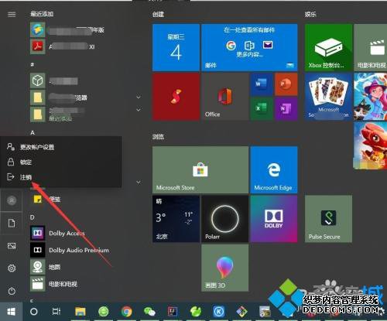The height and width of the screenshot is (321, 387).
Task: Open File Explorer from taskbar
Action: point(80,312)
